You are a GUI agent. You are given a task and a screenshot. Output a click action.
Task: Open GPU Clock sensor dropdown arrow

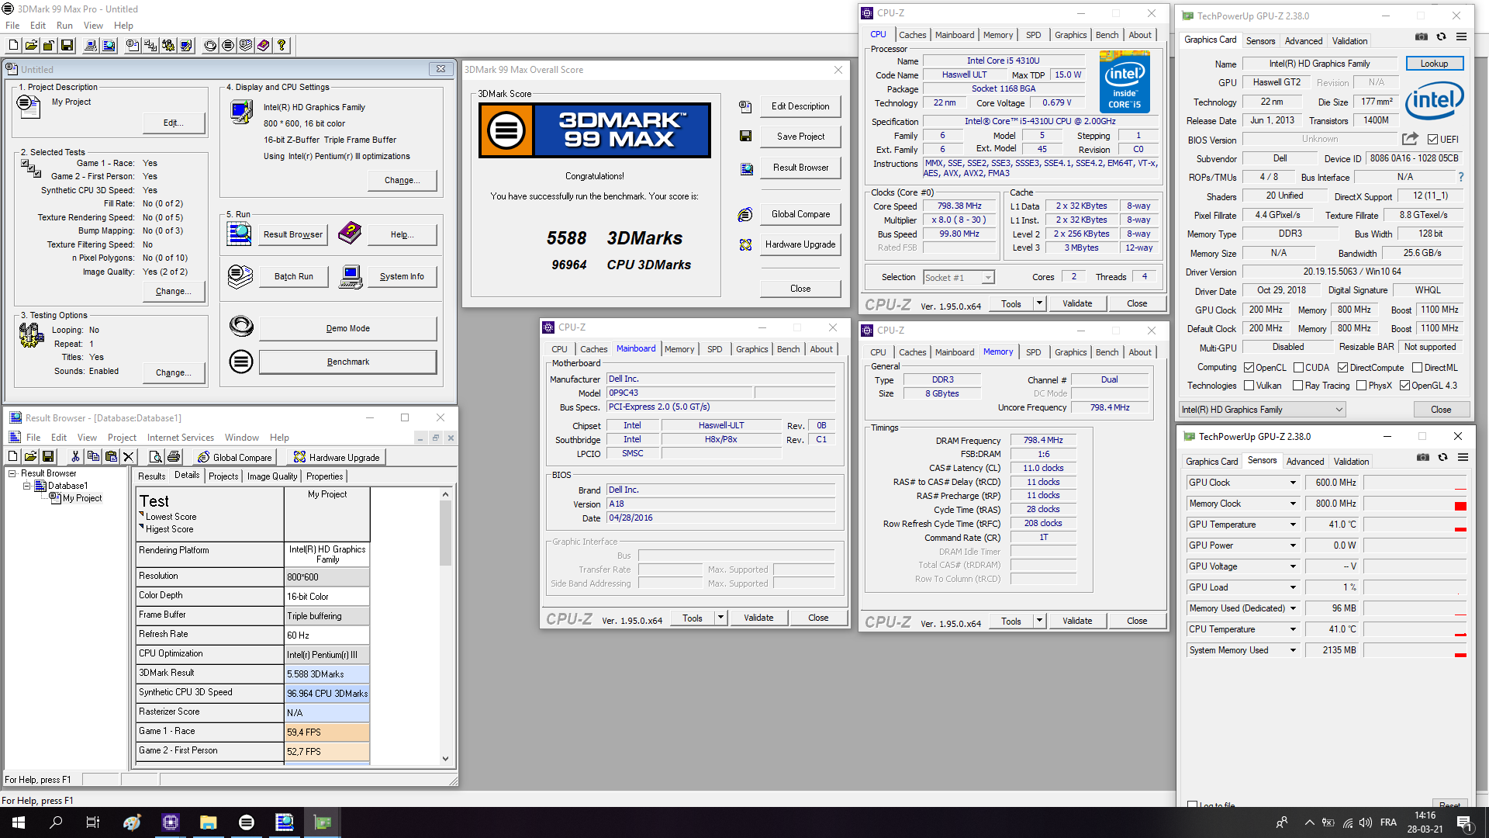[1293, 483]
